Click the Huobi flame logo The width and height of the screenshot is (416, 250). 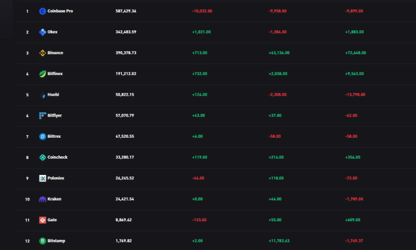pyautogui.click(x=43, y=95)
